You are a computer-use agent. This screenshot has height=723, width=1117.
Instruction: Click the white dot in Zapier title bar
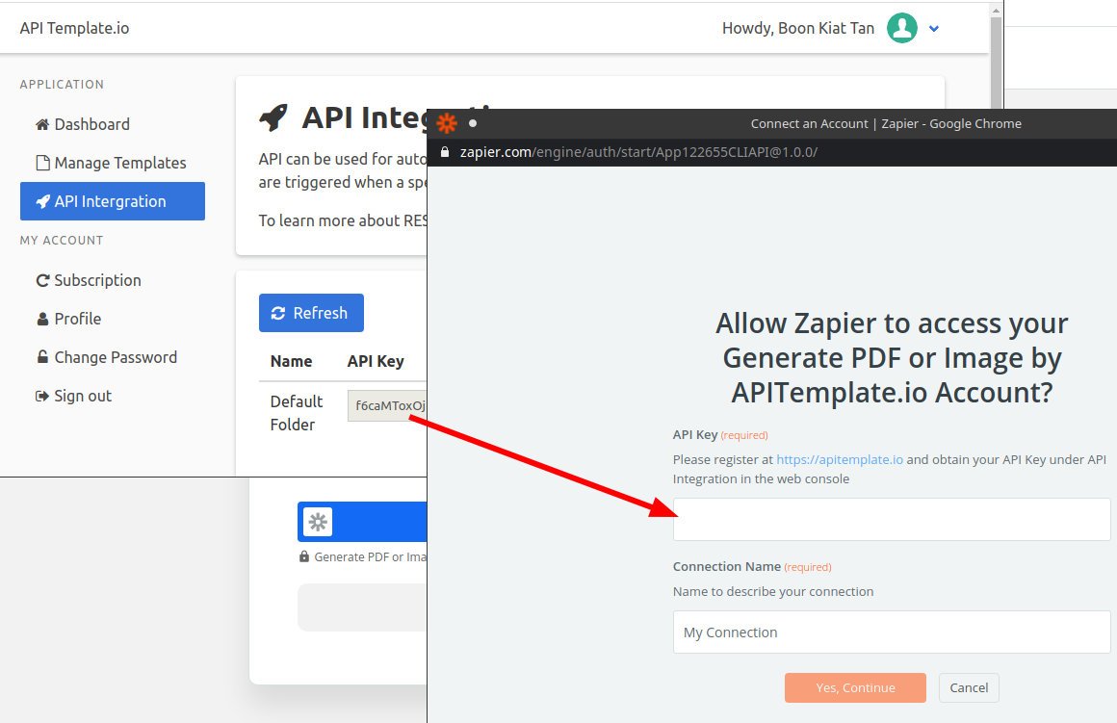[x=472, y=123]
